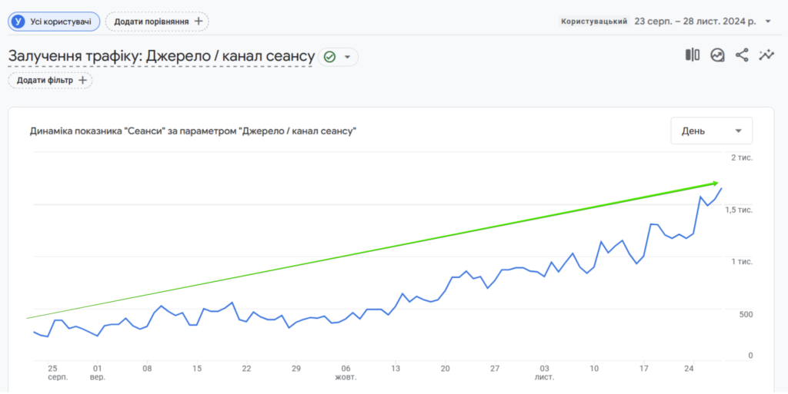Open the comparison columns icon
788x394 pixels.
tap(693, 55)
